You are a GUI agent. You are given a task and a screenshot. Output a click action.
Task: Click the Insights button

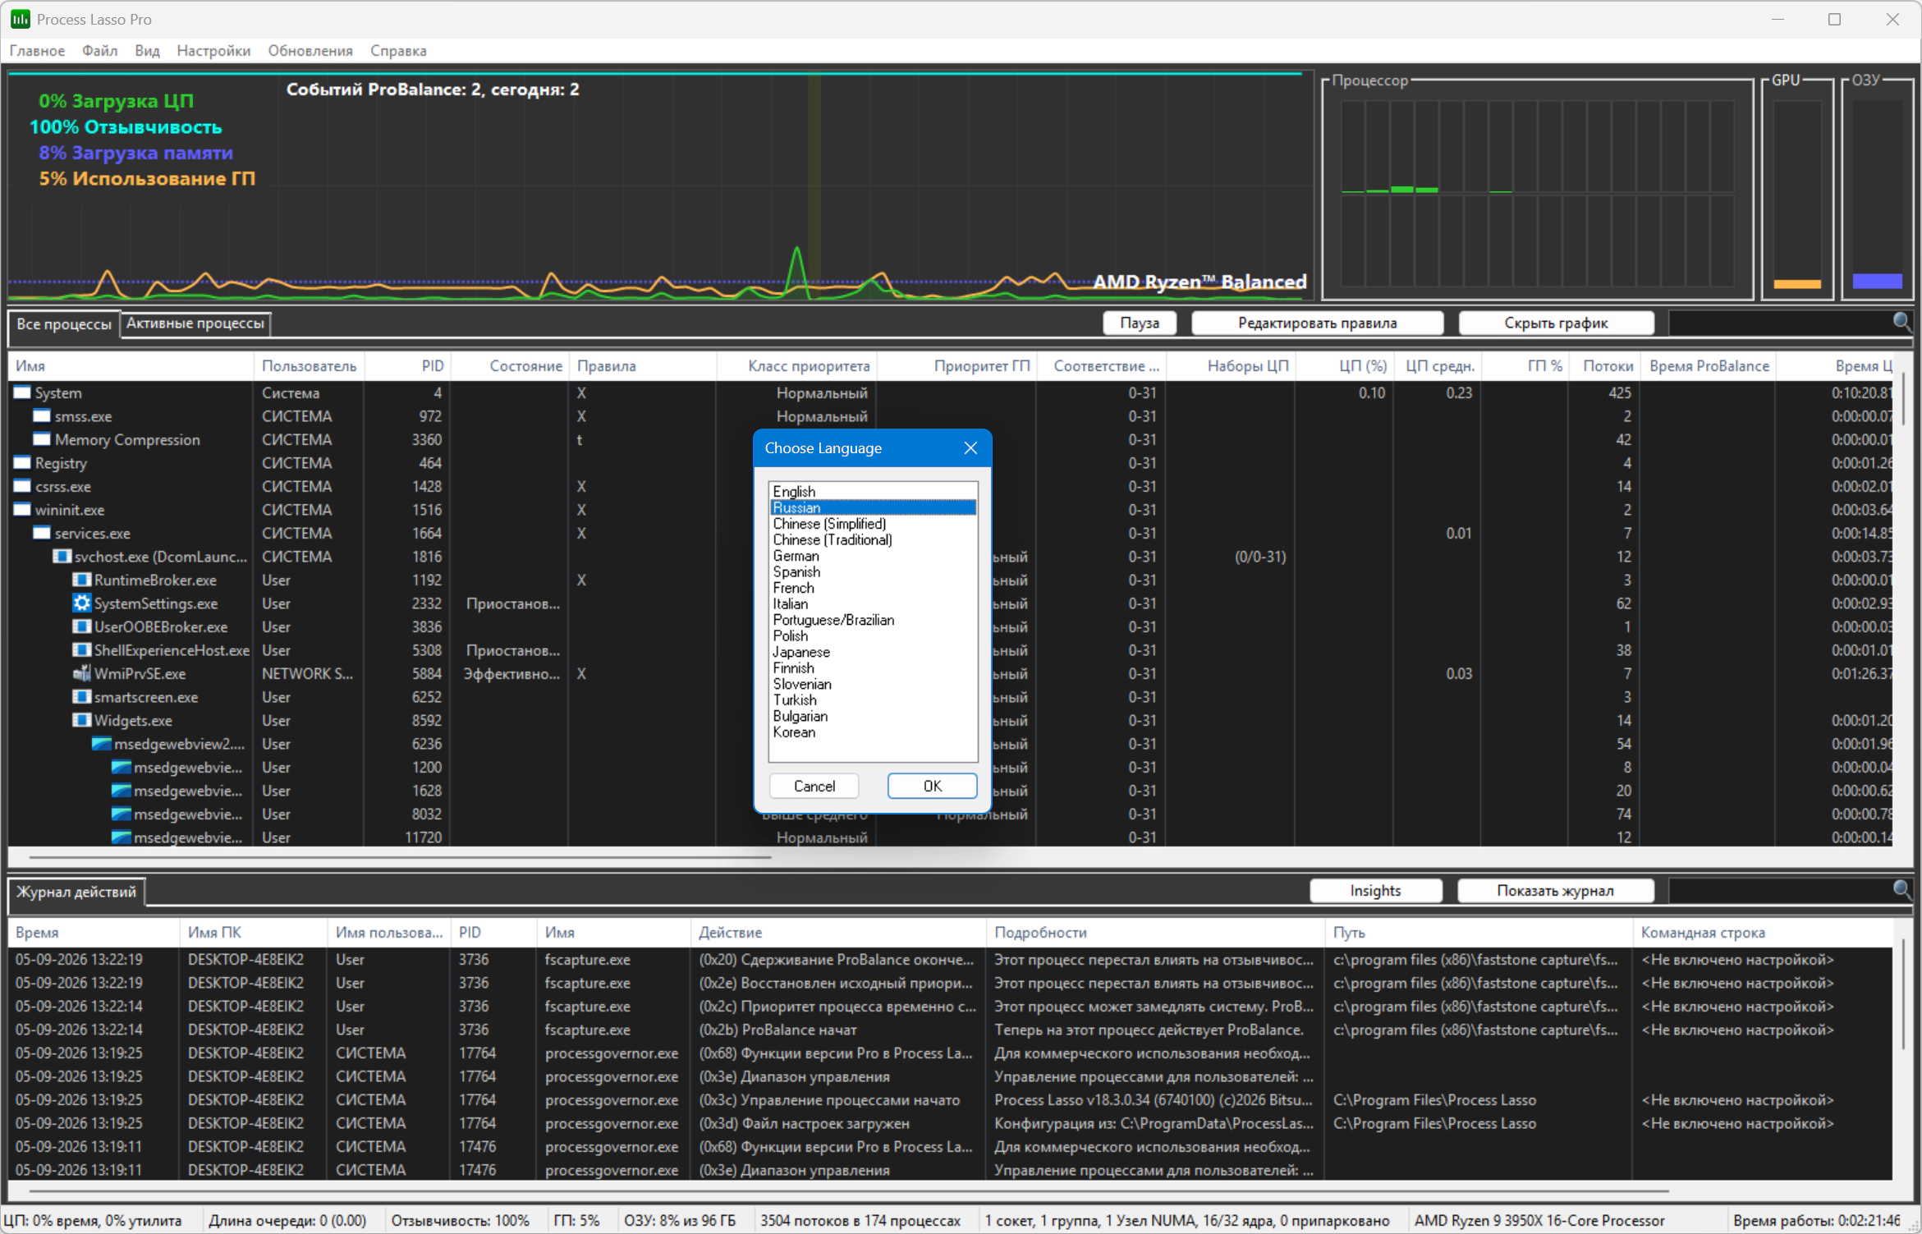(1375, 891)
